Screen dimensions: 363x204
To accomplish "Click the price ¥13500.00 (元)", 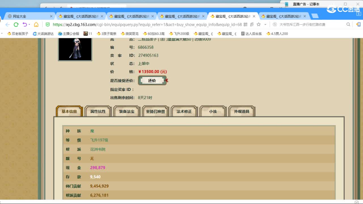I will click(153, 72).
